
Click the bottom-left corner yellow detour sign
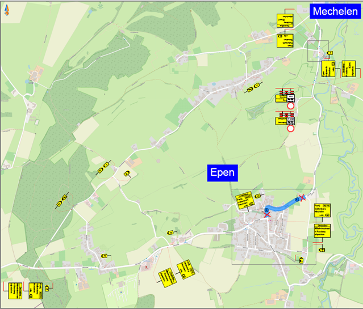[x=15, y=290]
